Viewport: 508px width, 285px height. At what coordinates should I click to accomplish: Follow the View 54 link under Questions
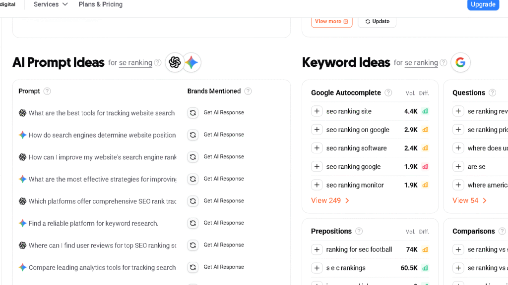tap(465, 200)
